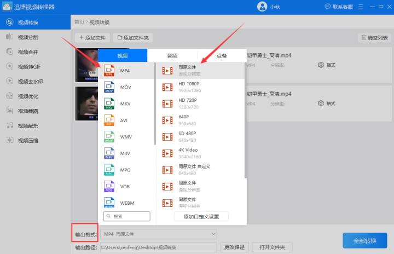The image size is (394, 254).
Task: Select the VOB format icon
Action: [109, 186]
